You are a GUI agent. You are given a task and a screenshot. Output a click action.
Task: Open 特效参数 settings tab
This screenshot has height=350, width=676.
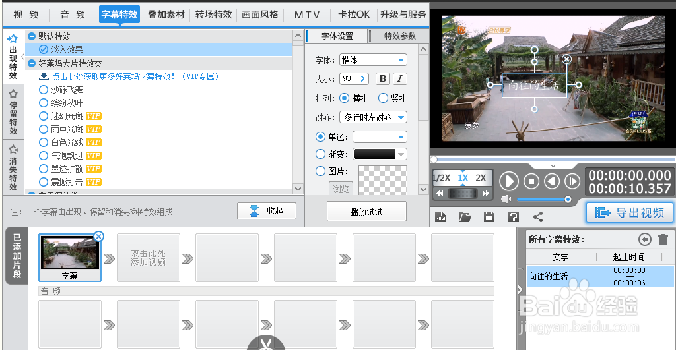pos(399,36)
